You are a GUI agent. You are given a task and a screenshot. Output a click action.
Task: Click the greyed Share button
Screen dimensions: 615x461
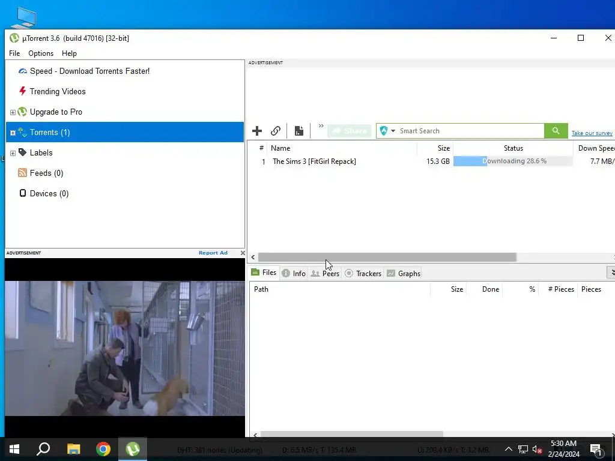[x=349, y=131]
